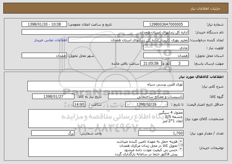Click the label ایجاد کننده درخواست
Viewport: 232px width, 164px height.
coord(207,40)
